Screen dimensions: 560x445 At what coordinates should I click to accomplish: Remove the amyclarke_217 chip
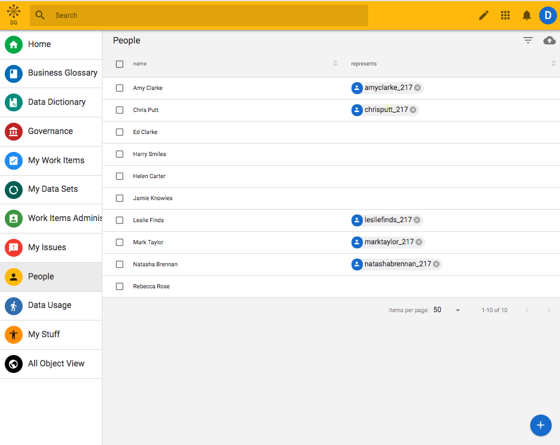point(418,88)
